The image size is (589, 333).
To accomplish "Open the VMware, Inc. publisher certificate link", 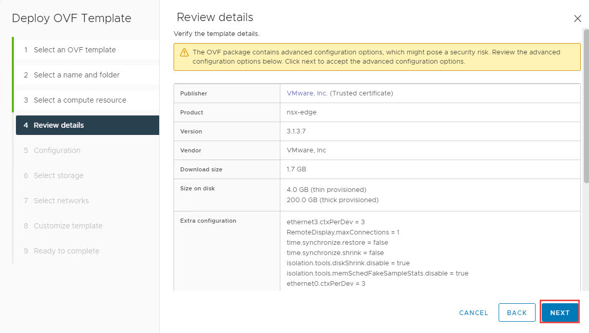I will click(307, 93).
